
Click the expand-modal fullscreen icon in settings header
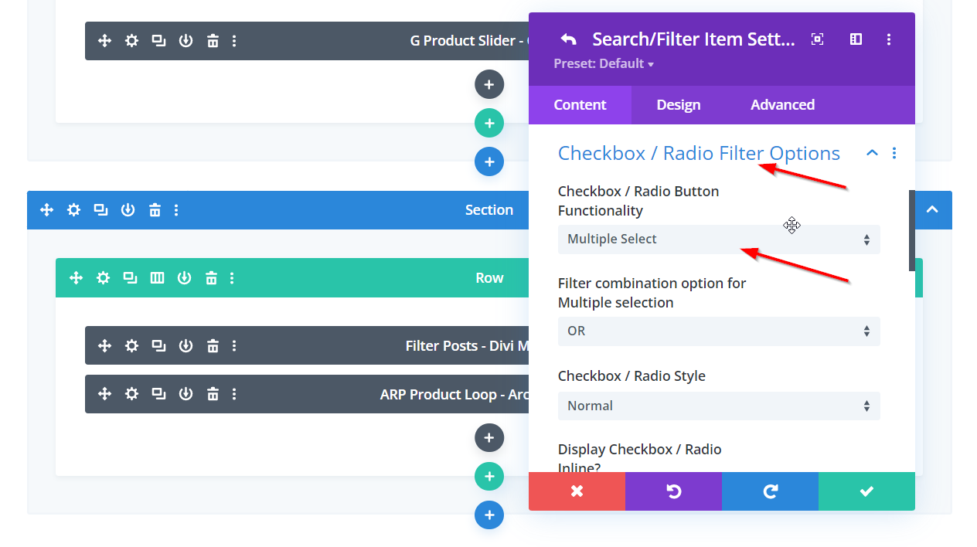pos(817,39)
